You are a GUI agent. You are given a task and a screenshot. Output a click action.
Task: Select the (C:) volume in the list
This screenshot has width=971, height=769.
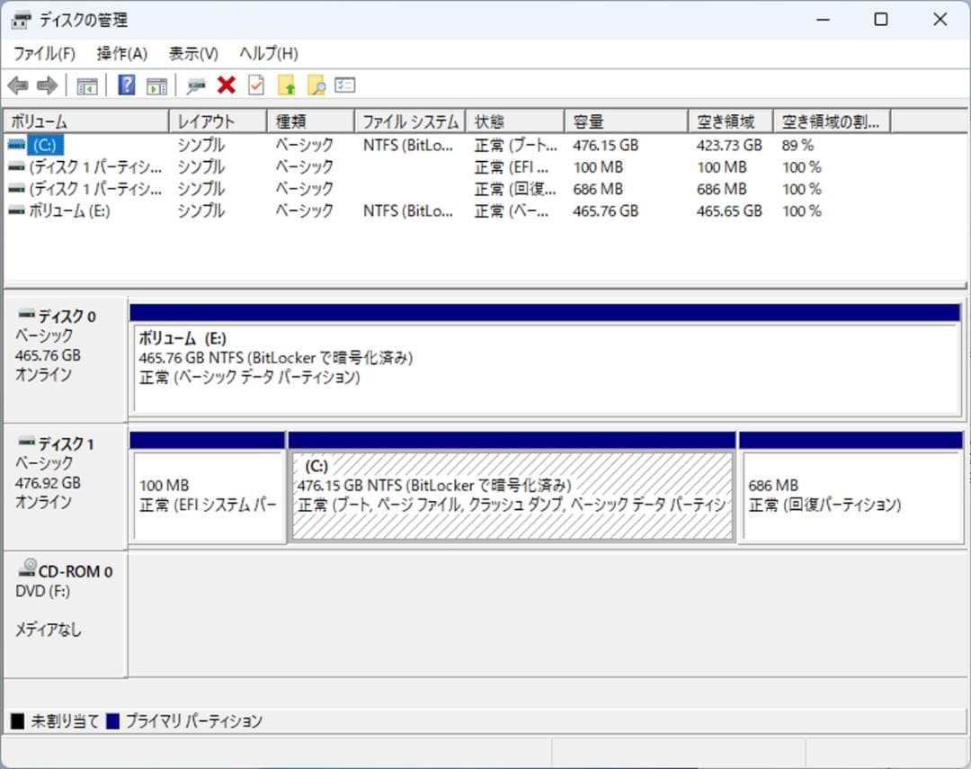[x=46, y=145]
